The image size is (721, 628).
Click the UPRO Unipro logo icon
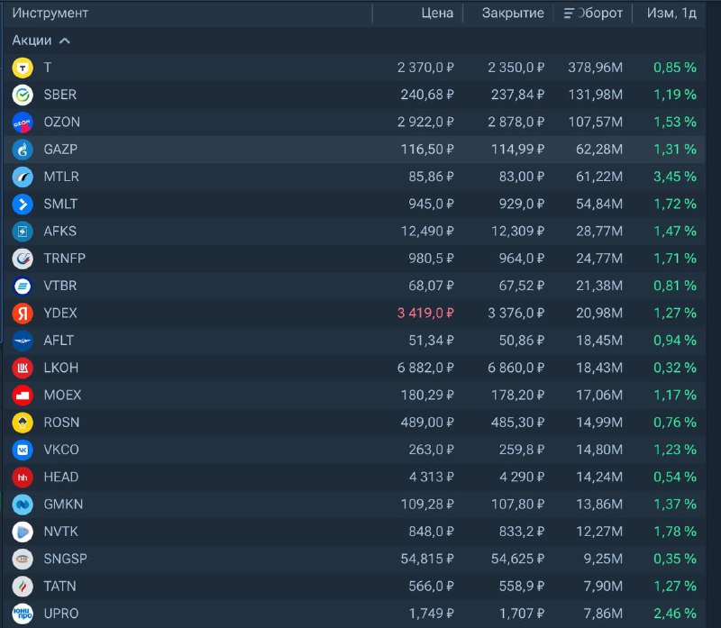pos(23,614)
